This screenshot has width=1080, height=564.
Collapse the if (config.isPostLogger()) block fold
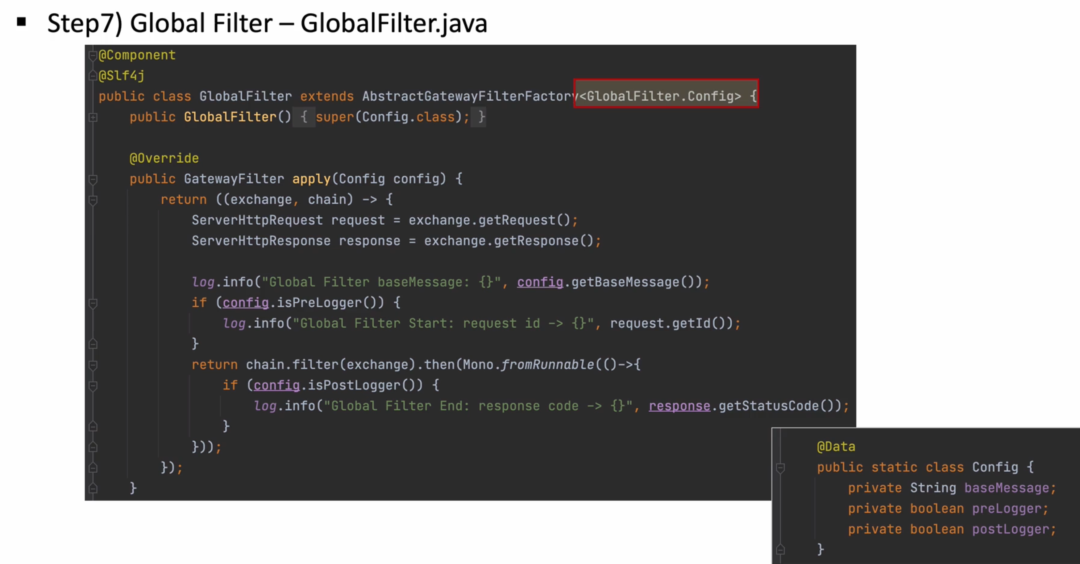pos(93,386)
